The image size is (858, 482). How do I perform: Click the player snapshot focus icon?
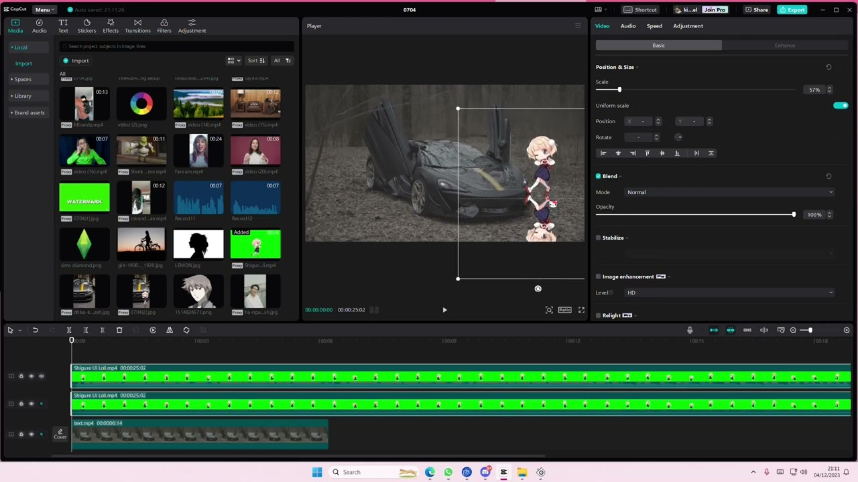(x=549, y=310)
